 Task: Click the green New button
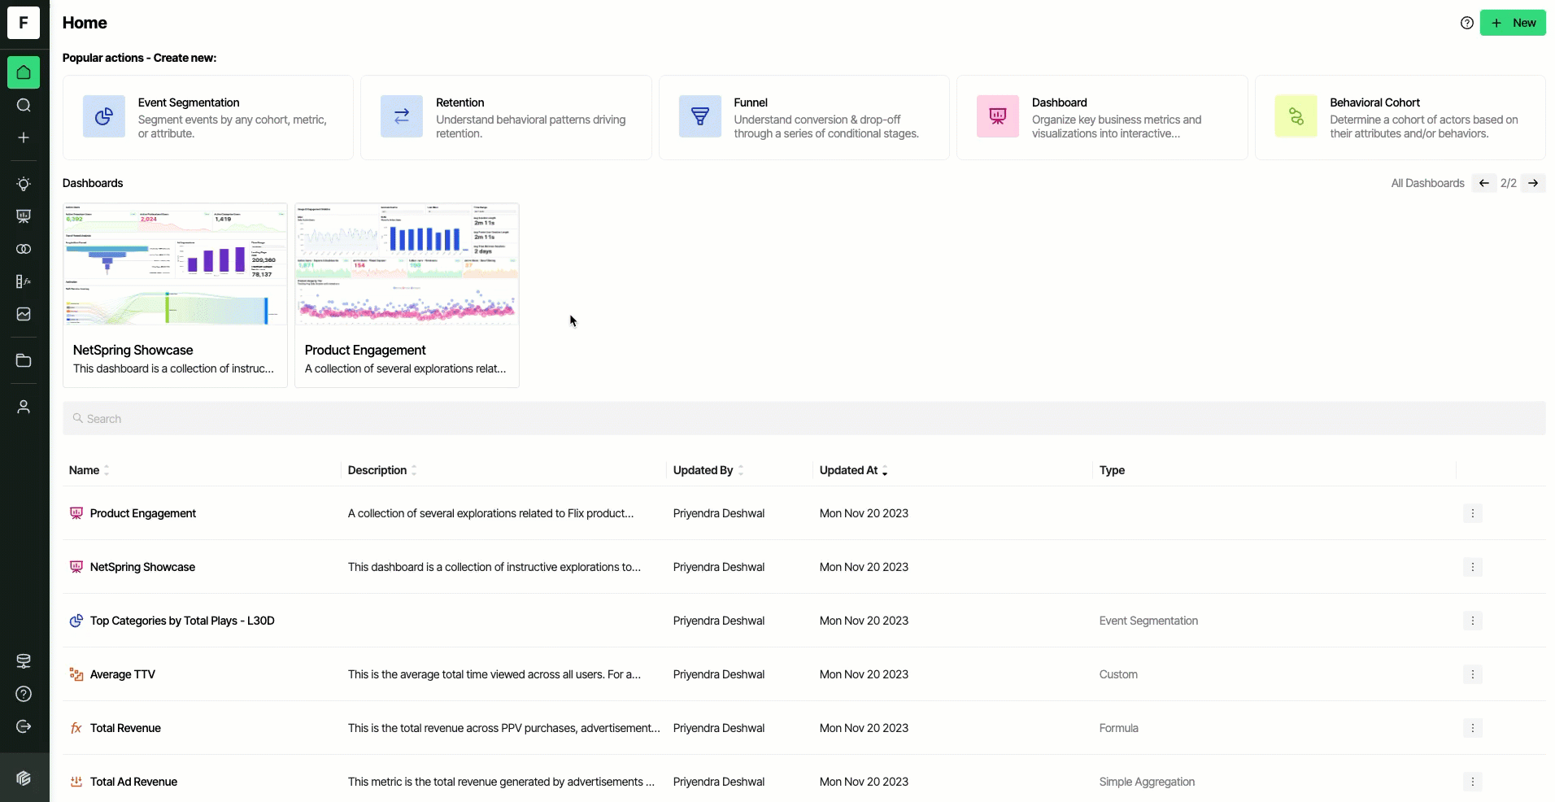[1513, 23]
